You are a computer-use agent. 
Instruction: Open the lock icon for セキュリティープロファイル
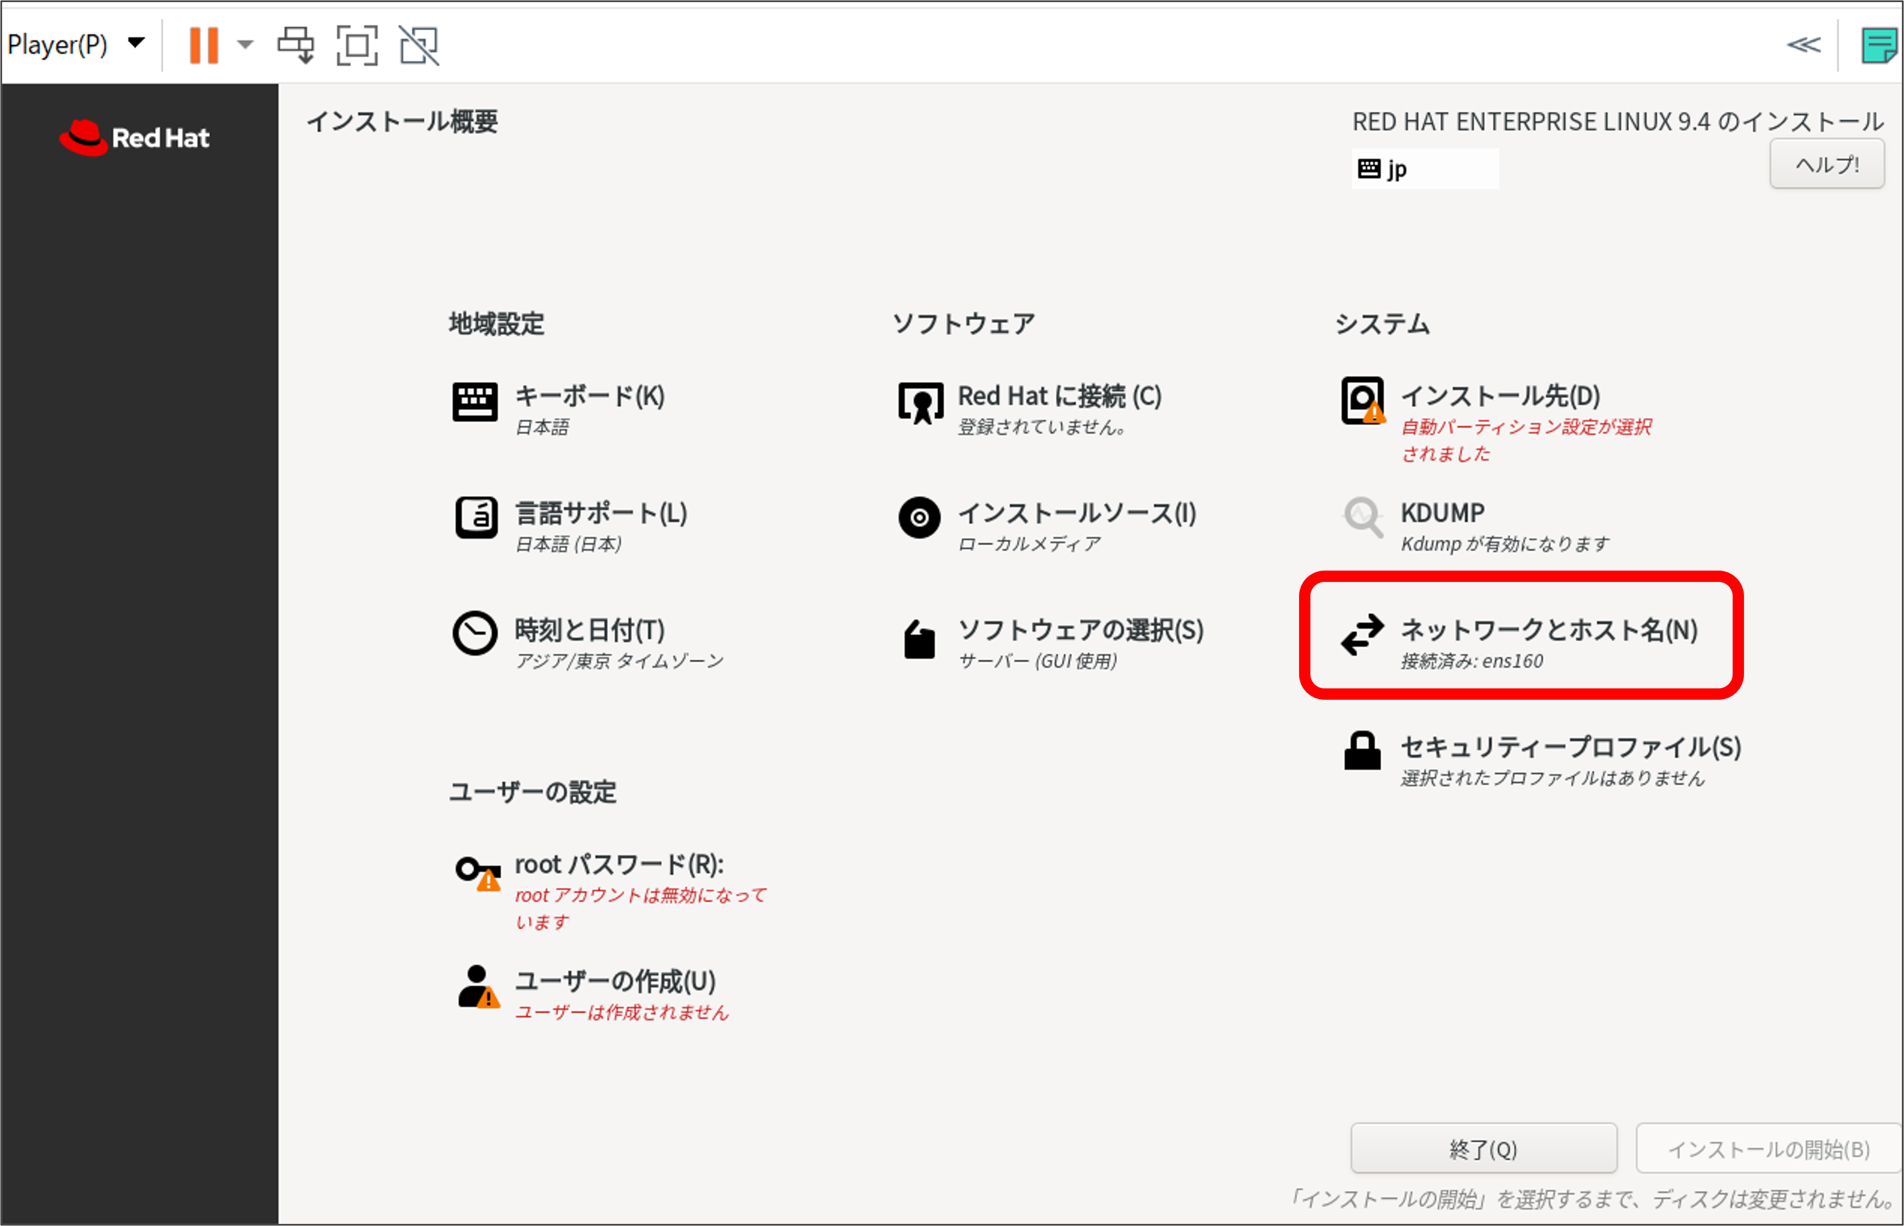1362,751
